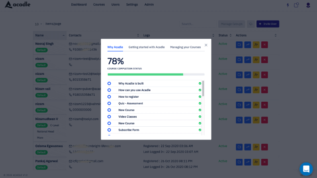Image resolution: width=317 pixels, height=178 pixels.
Task: Sort table by Status column arrows
Action: pos(231,35)
